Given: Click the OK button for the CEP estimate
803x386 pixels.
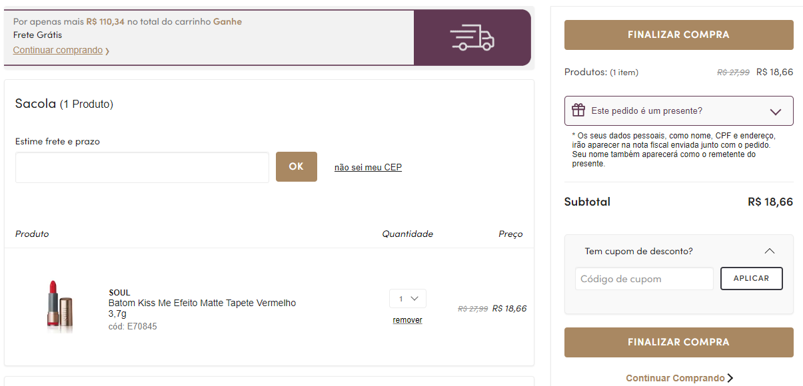Looking at the screenshot, I should pyautogui.click(x=297, y=166).
